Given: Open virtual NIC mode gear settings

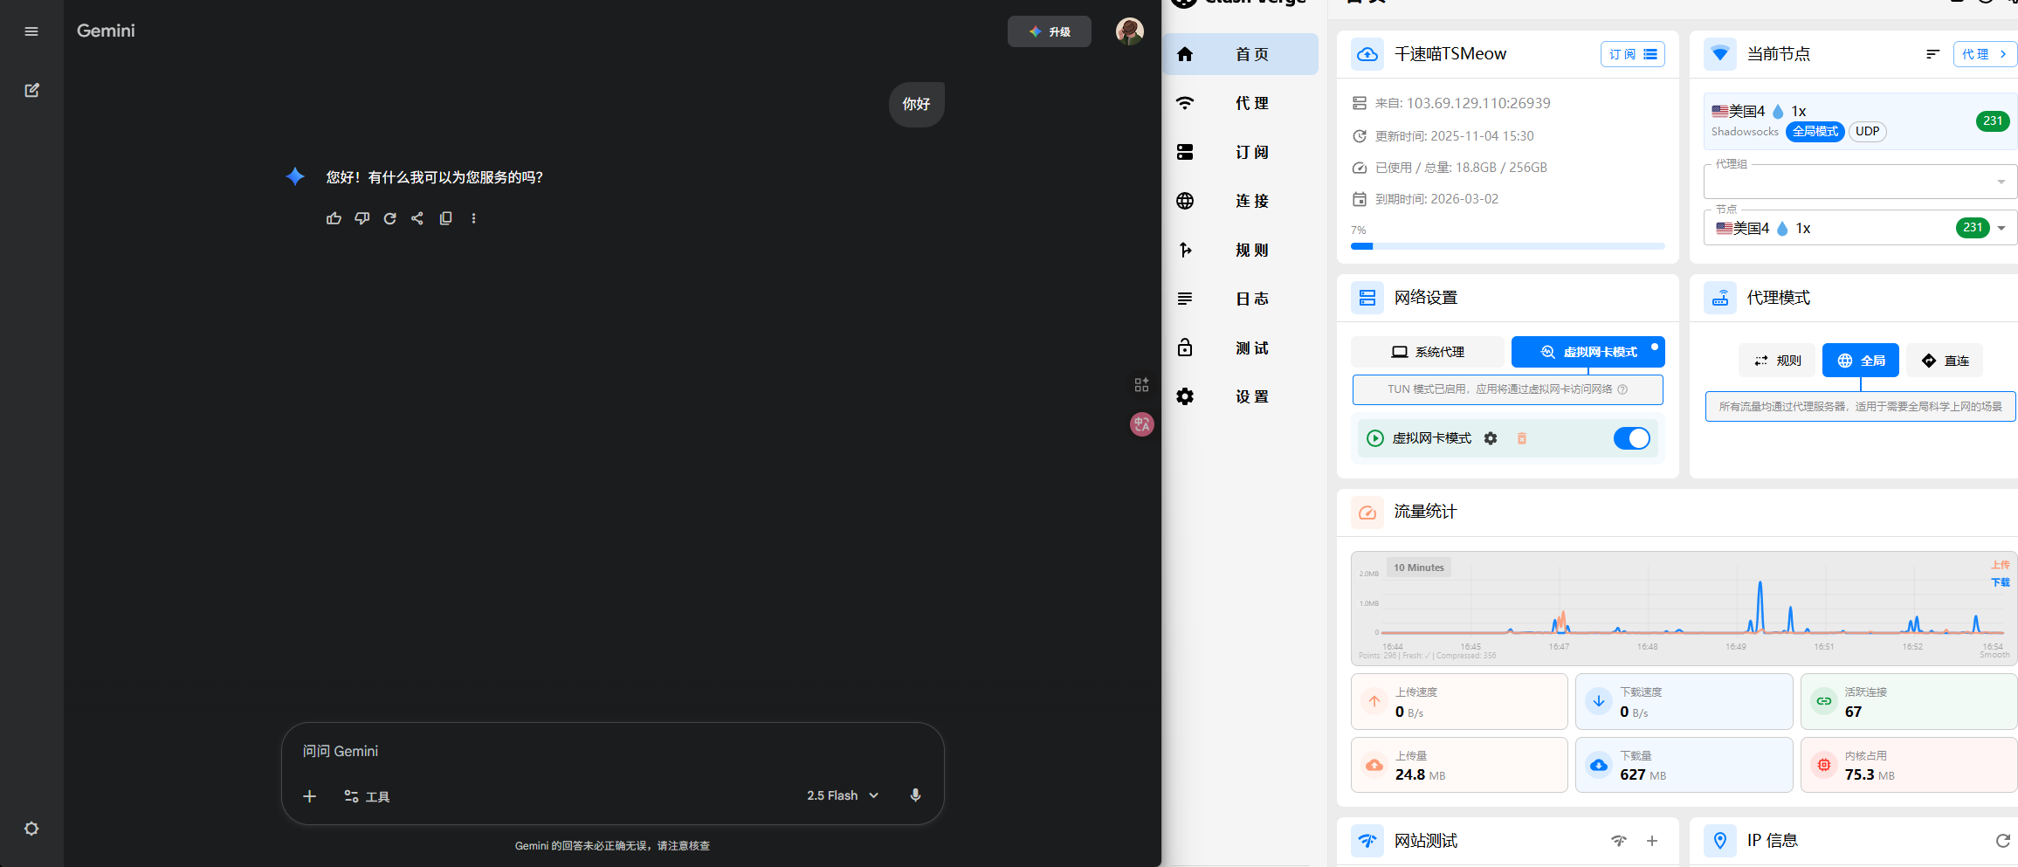Looking at the screenshot, I should point(1491,438).
